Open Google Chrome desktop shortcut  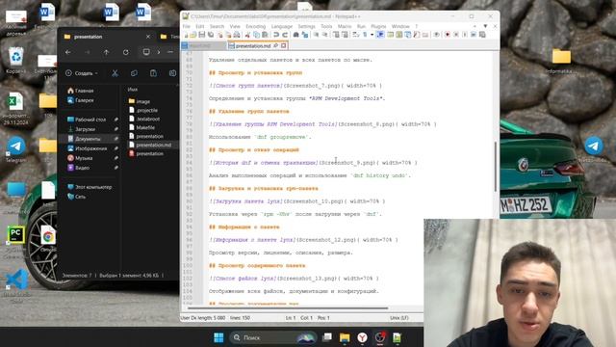48,236
